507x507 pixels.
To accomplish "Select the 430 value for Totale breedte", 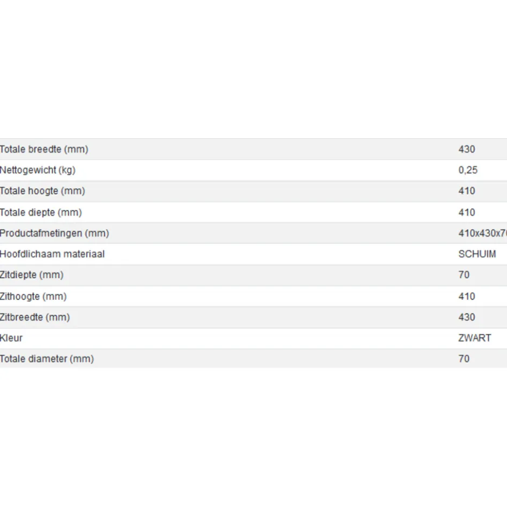I will pyautogui.click(x=467, y=149).
